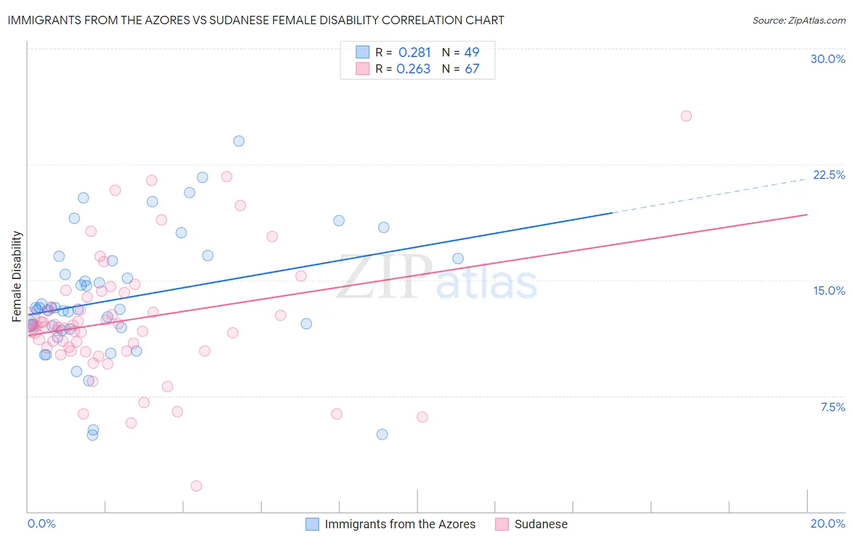
Task: Click the chart title text
Action: [256, 20]
